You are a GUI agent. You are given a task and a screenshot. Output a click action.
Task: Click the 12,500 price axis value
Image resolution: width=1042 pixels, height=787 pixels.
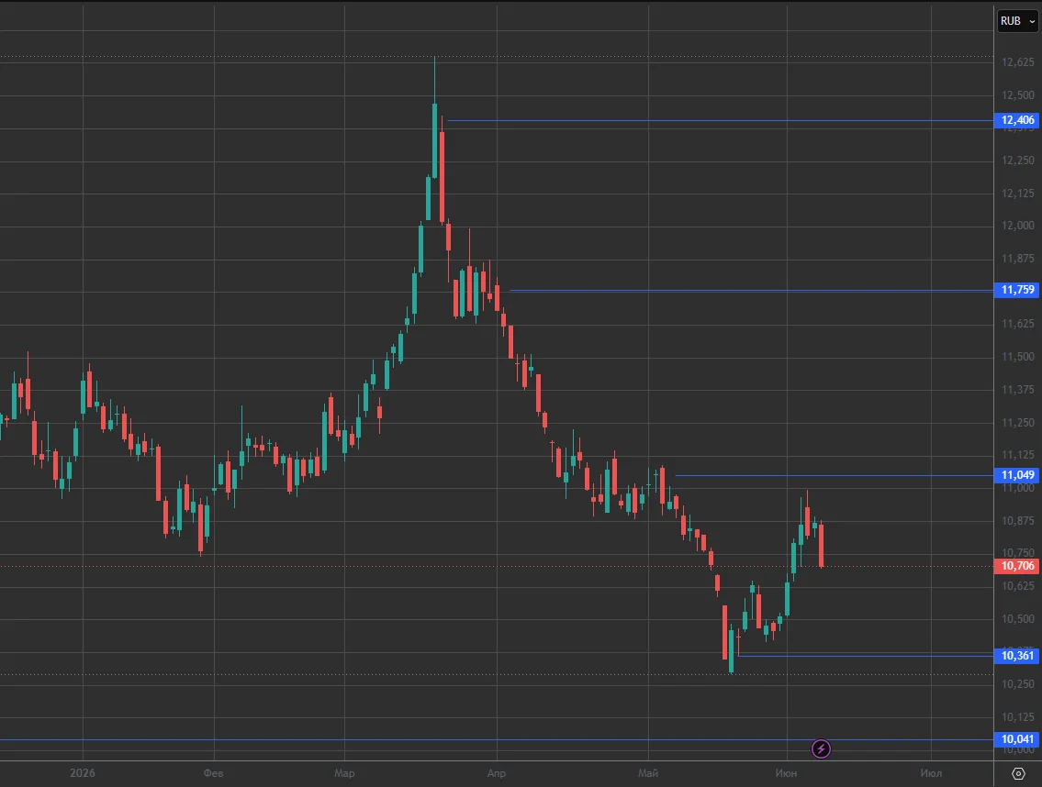tap(1018, 95)
